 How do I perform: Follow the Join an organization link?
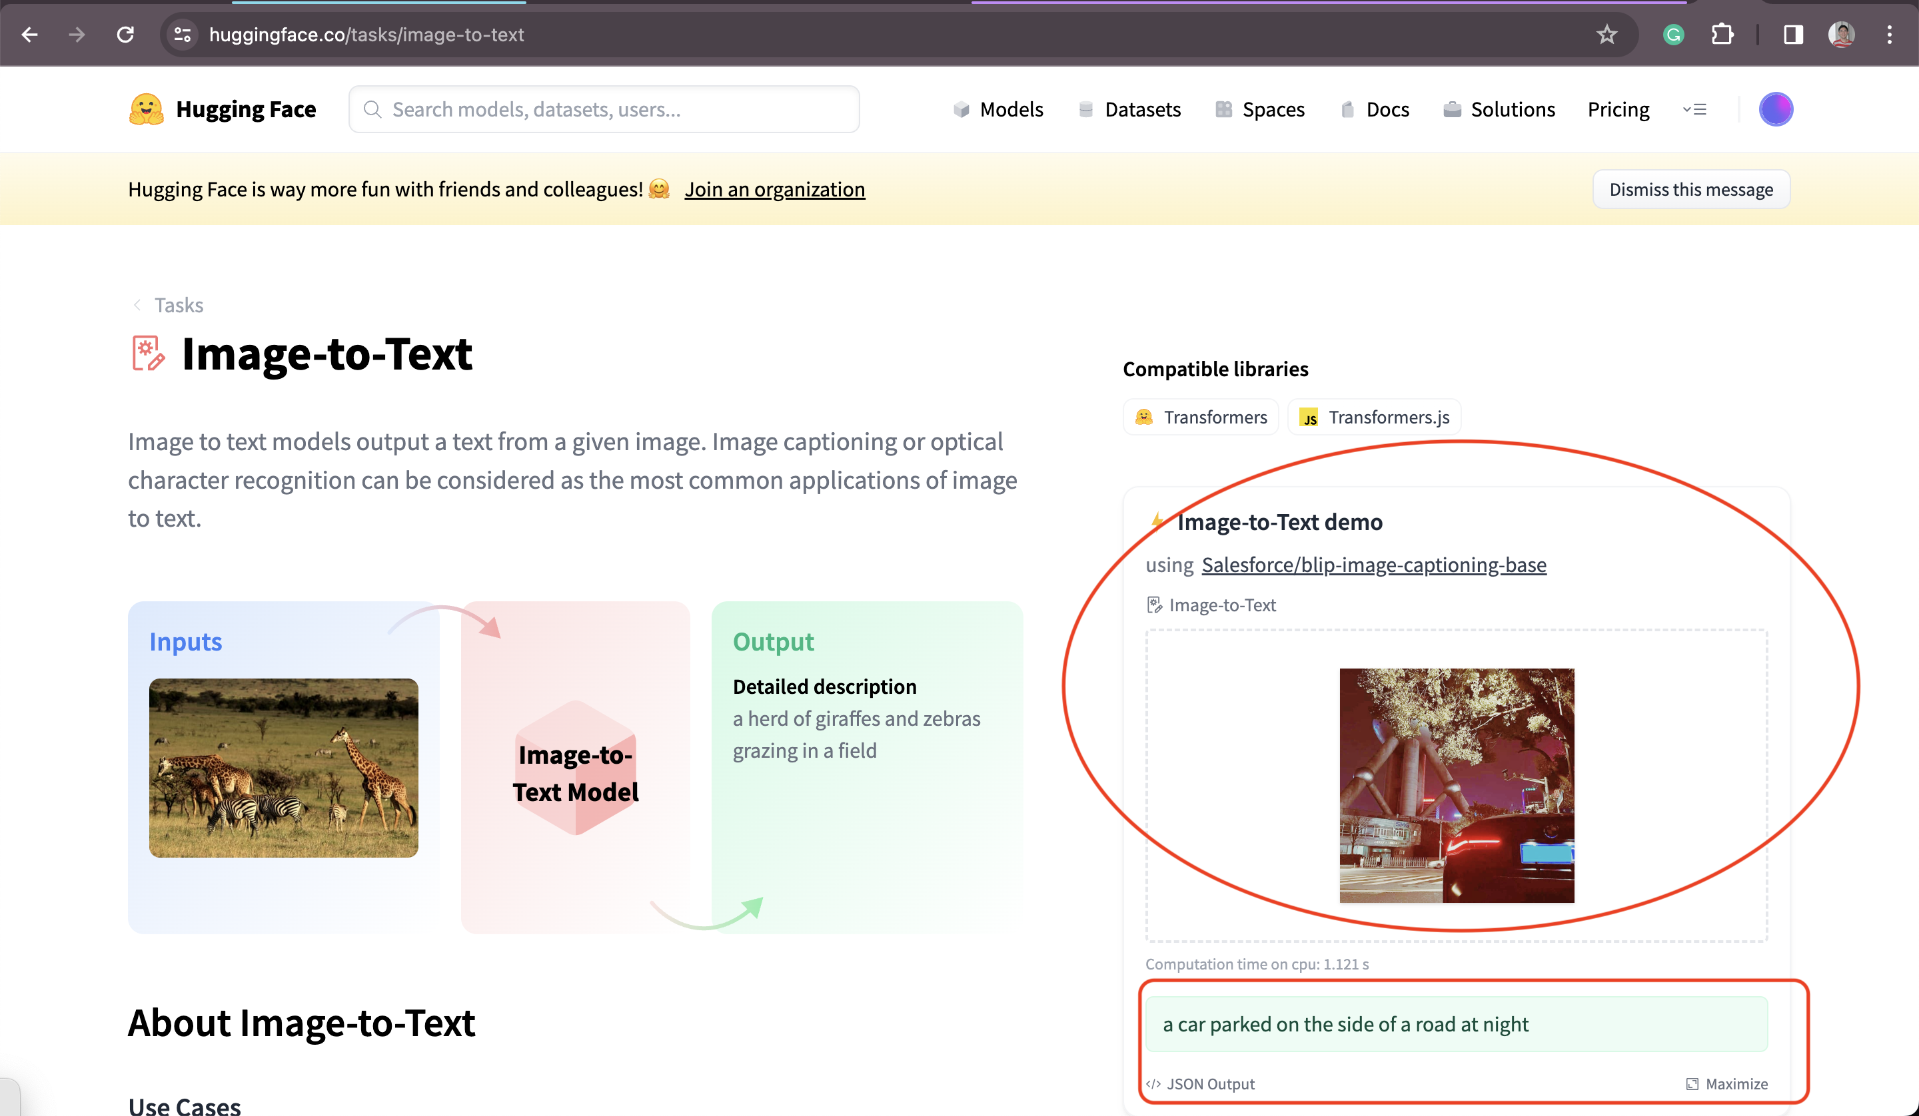coord(774,189)
